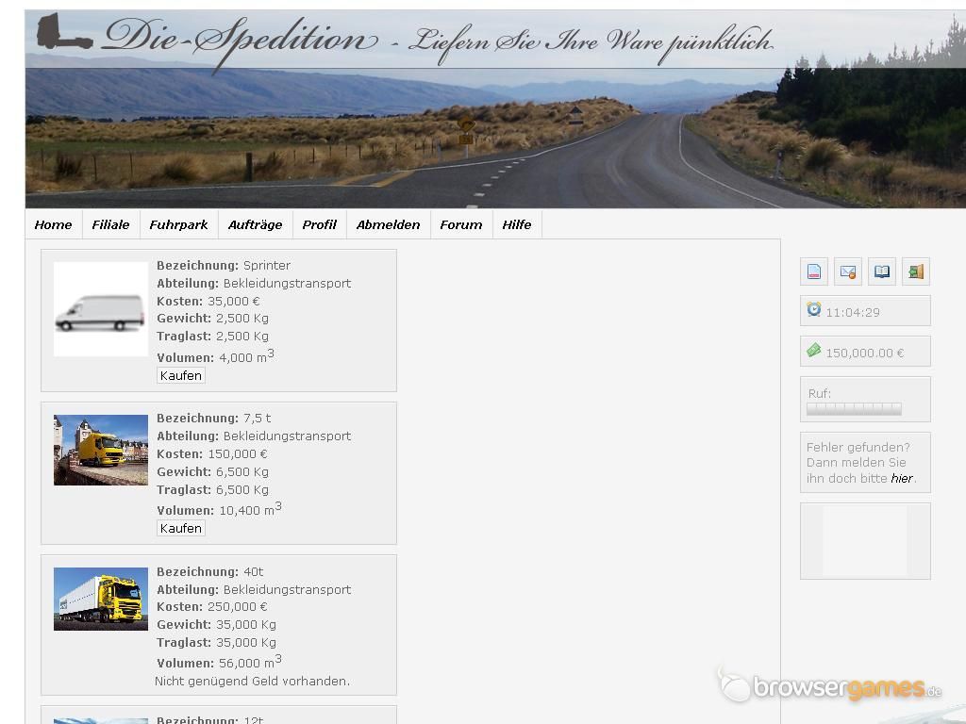This screenshot has height=724, width=966.
Task: Click Kaufen for the Sprinter
Action: (x=180, y=375)
